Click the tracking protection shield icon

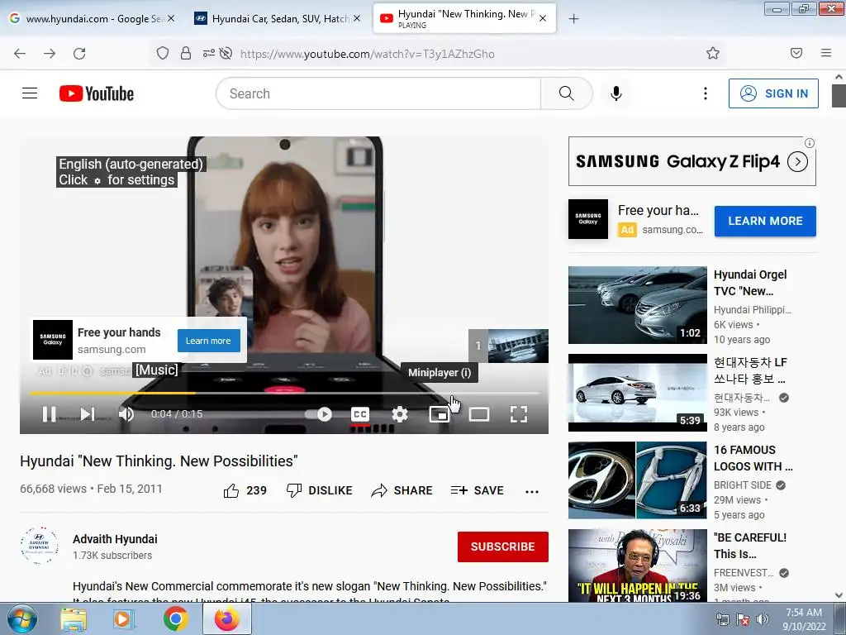coord(163,53)
